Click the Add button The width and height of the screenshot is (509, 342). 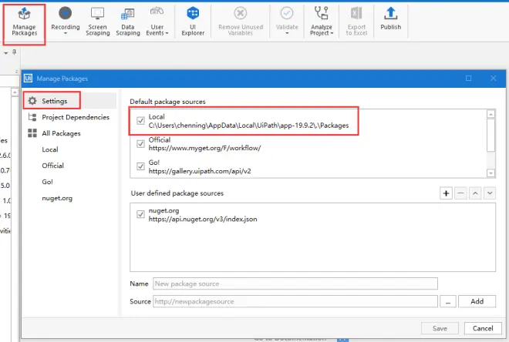coord(477,301)
